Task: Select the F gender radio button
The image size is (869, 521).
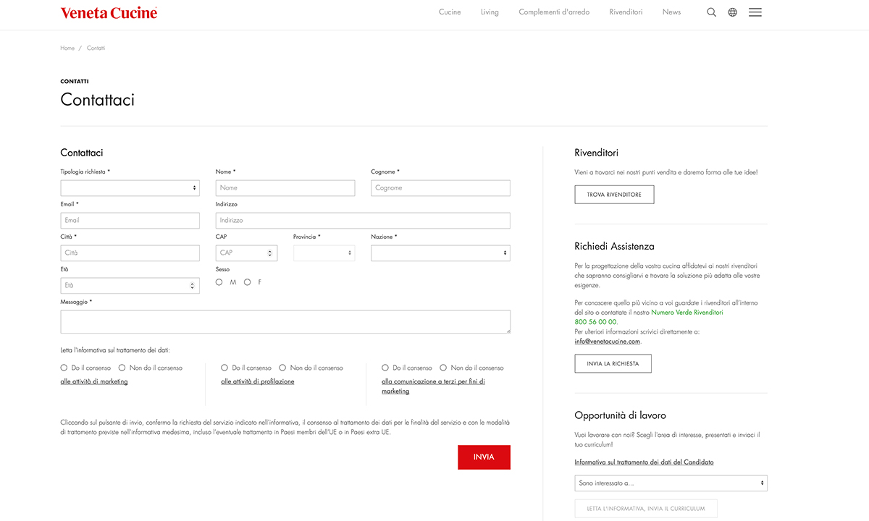Action: coord(248,282)
